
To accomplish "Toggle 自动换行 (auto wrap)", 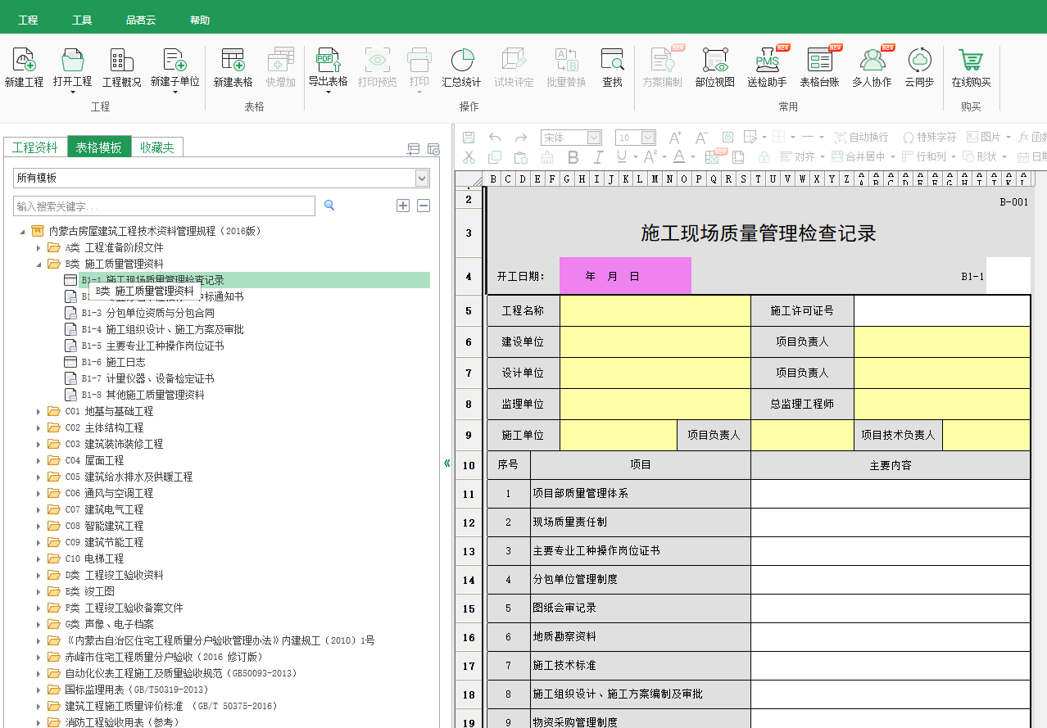I will click(861, 138).
